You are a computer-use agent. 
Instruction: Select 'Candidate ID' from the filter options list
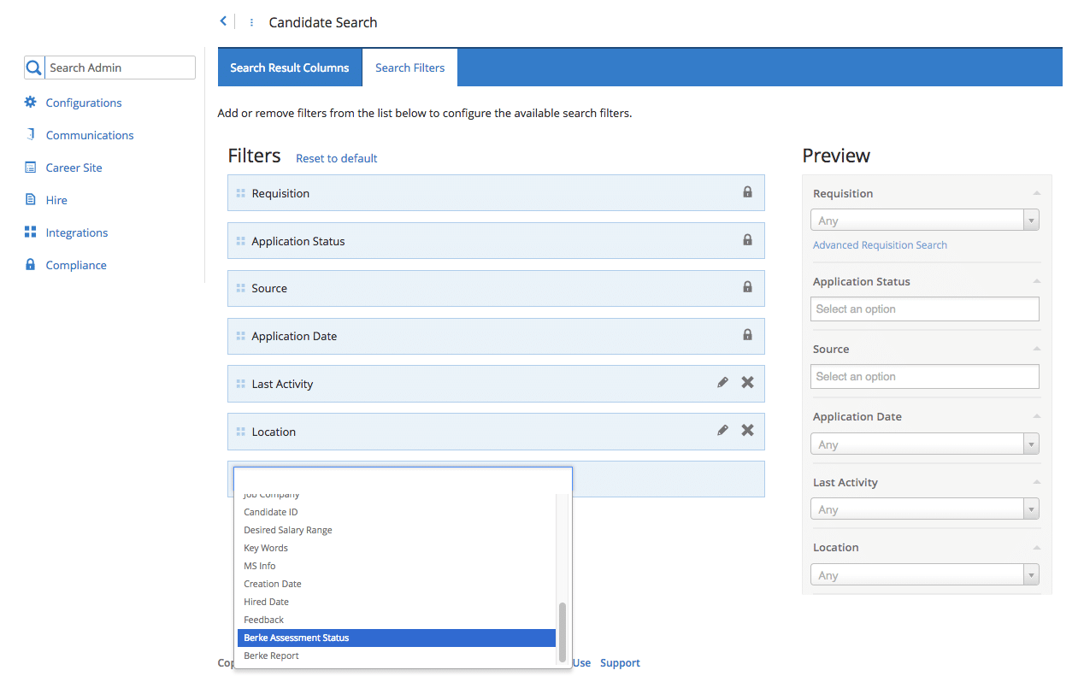click(x=270, y=511)
